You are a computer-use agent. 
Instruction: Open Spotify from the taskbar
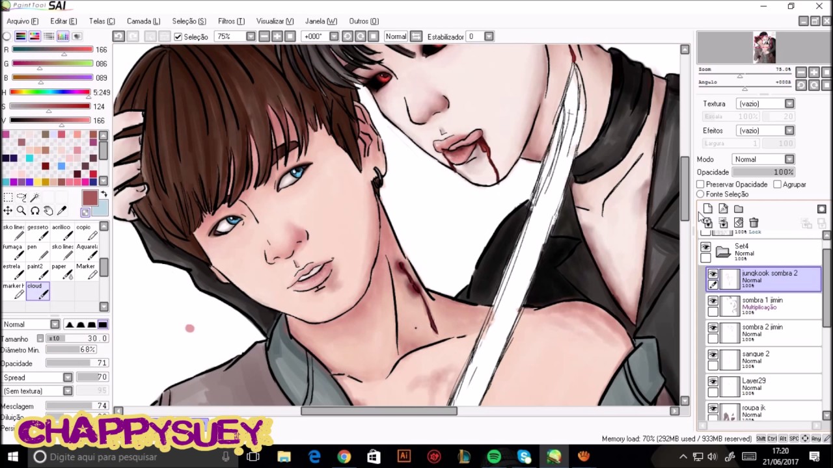494,457
